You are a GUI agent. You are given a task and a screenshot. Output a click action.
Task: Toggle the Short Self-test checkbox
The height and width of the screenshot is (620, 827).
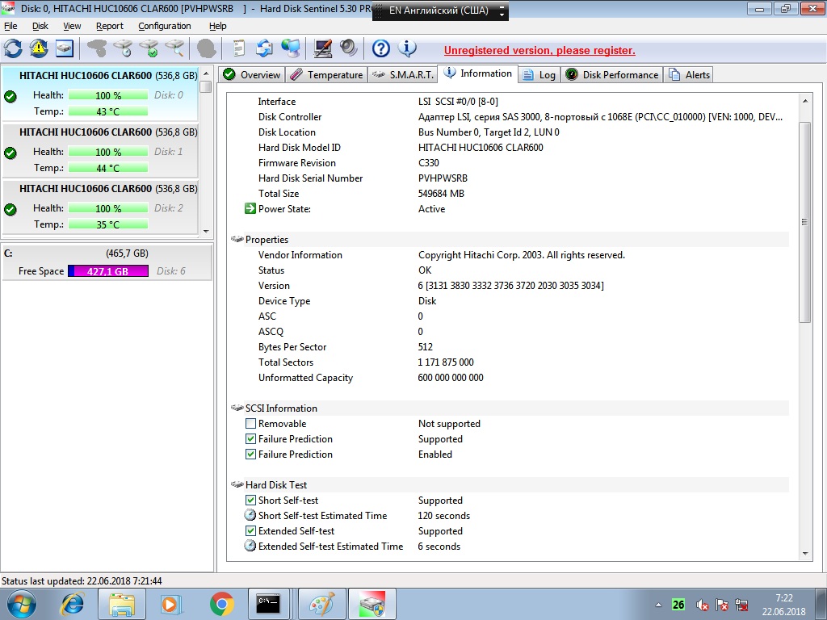(250, 500)
